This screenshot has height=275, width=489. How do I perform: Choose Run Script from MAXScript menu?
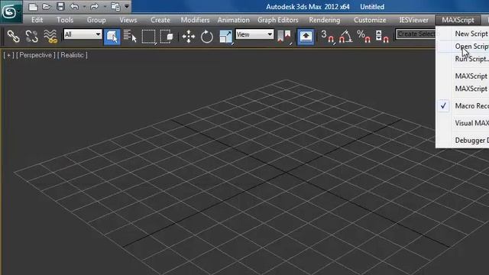click(462, 59)
